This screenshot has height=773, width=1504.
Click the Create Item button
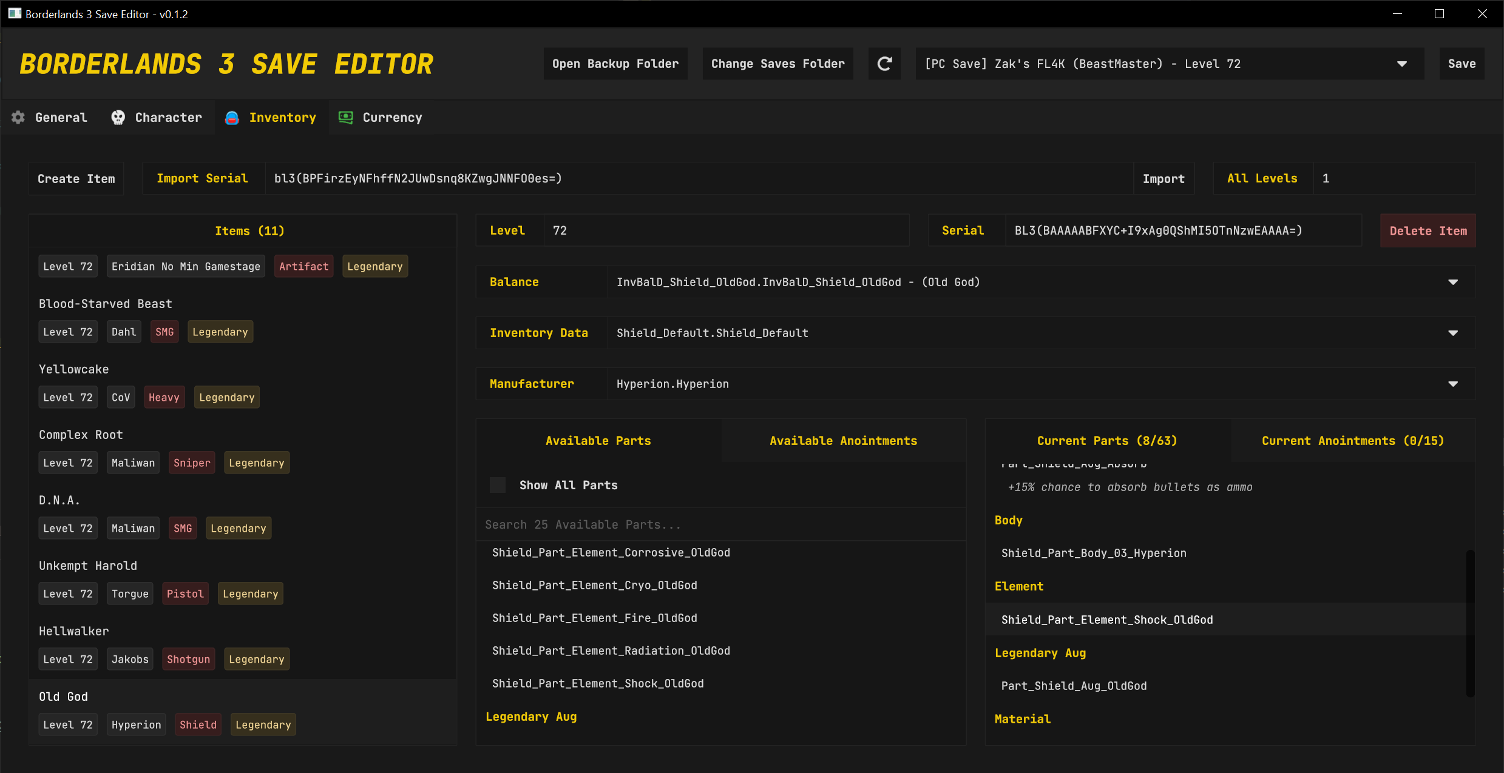76,179
